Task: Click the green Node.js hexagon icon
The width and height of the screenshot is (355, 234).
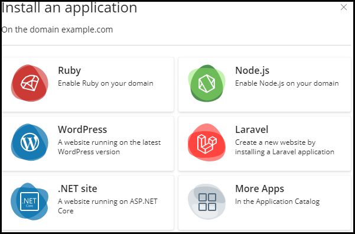Action: click(x=207, y=83)
